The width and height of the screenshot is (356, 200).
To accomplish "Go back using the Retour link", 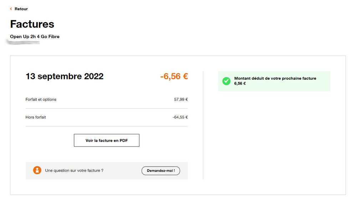I will coord(21,9).
